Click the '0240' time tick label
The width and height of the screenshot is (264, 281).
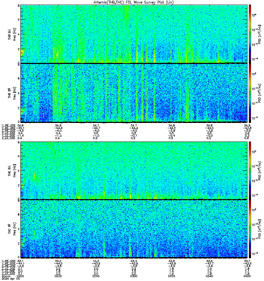click(96, 276)
